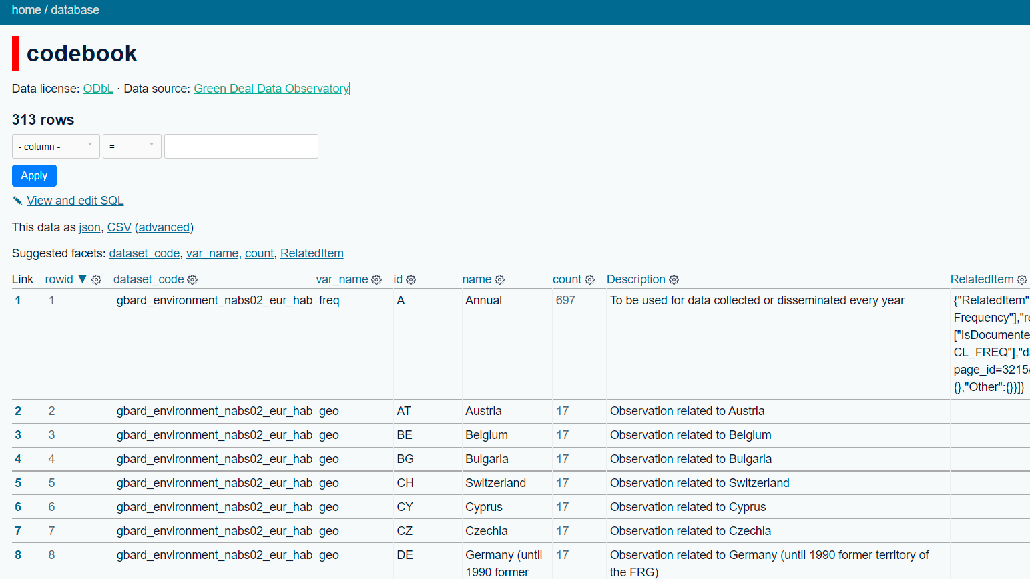Open the name column menu cog
1030x579 pixels.
pos(499,279)
